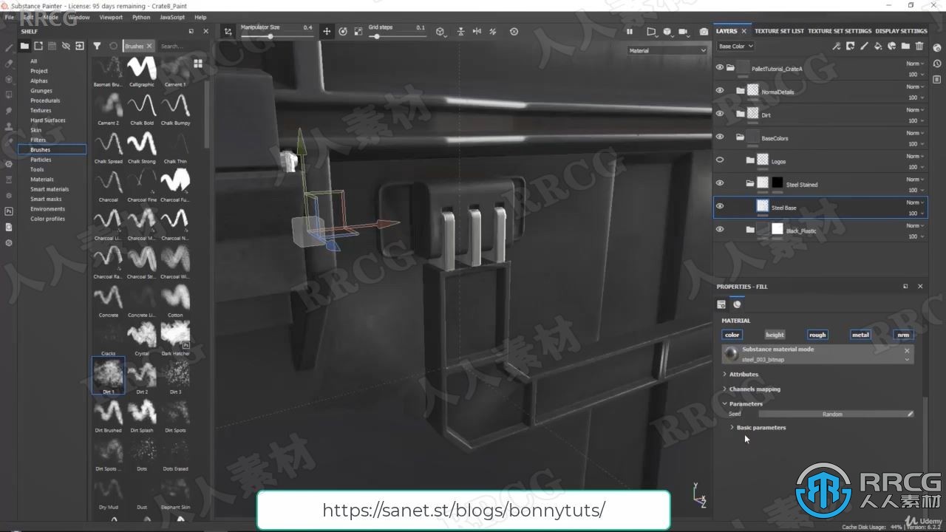Adjust the Manipulator Size slider
Screen dimensions: 946x532
(x=276, y=36)
